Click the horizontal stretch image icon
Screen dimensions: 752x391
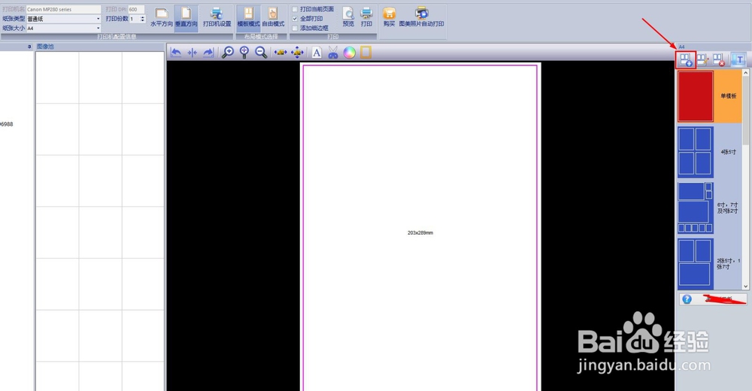click(x=280, y=53)
